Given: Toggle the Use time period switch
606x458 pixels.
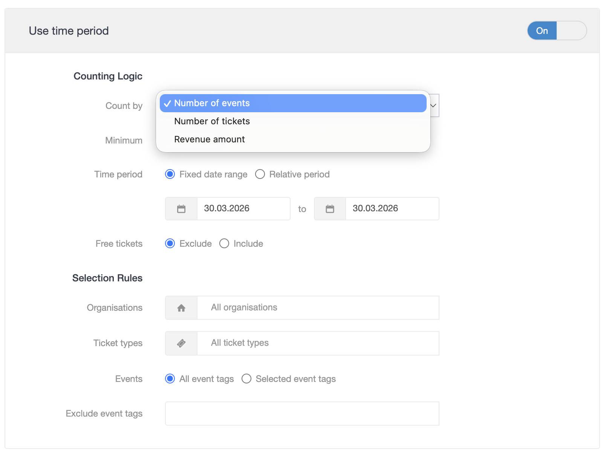Looking at the screenshot, I should 556,31.
